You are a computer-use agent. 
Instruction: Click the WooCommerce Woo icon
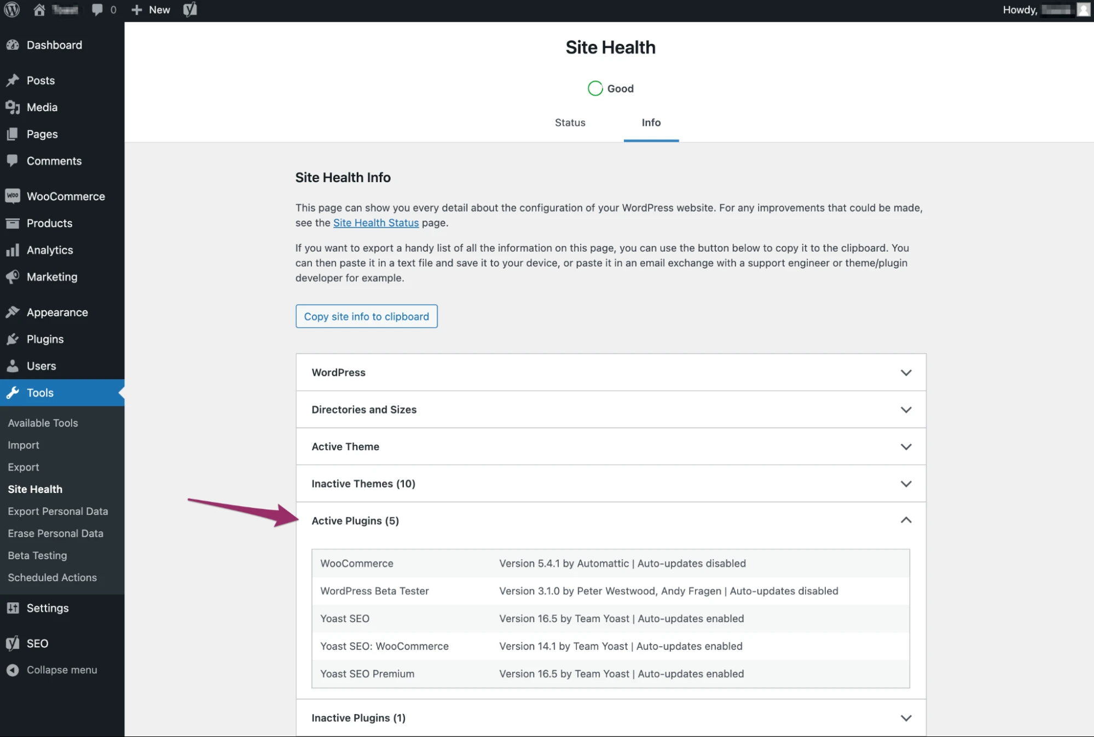pos(13,196)
